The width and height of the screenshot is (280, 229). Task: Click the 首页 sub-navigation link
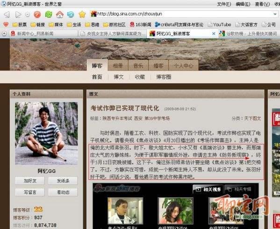[x=97, y=77]
